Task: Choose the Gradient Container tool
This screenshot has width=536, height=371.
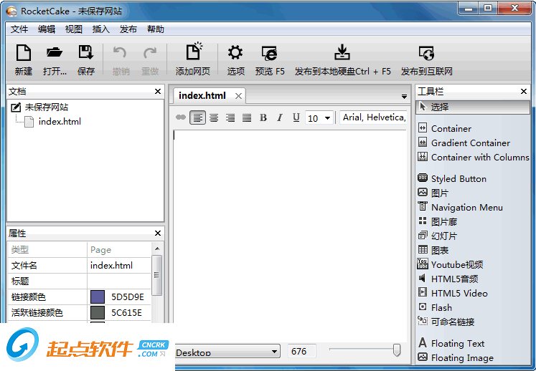Action: point(464,143)
